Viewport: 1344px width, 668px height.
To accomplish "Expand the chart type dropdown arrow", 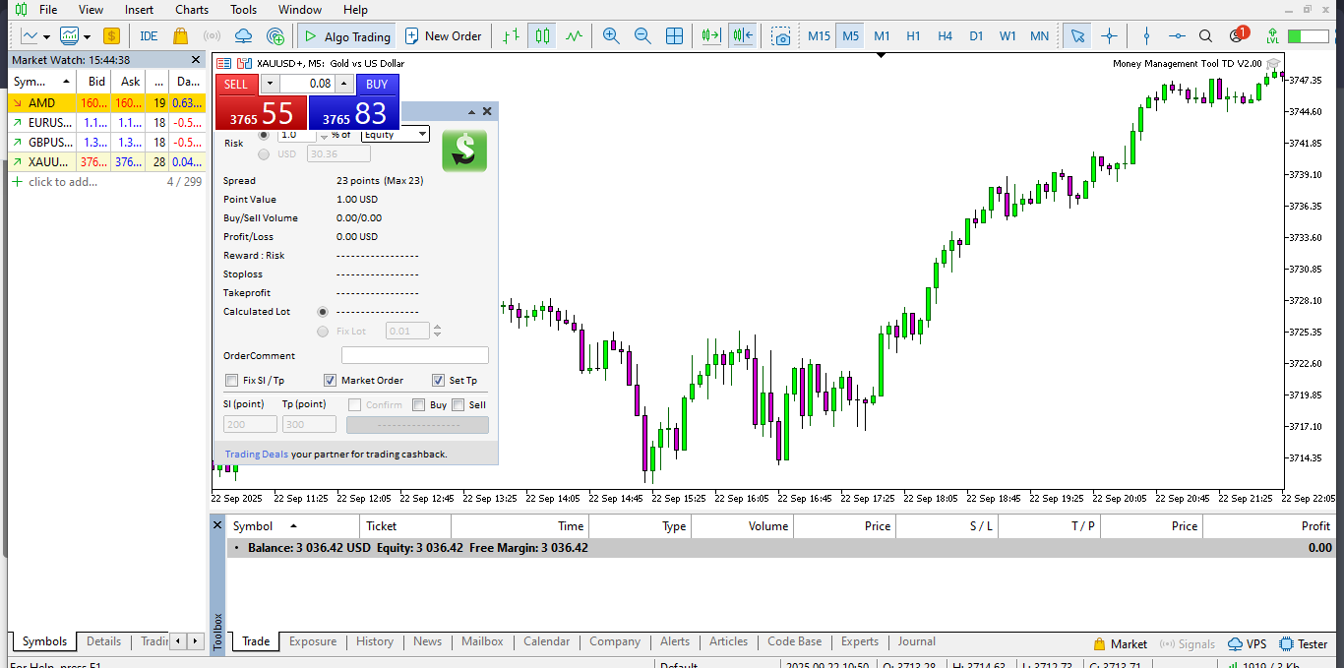I will coord(87,36).
